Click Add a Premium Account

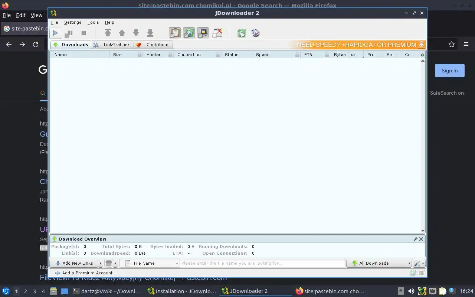tap(86, 273)
